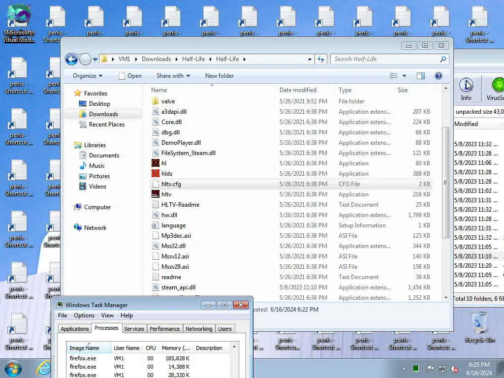Click the Explorer Help question-mark icon
This screenshot has height=378, width=504.
pyautogui.click(x=439, y=76)
